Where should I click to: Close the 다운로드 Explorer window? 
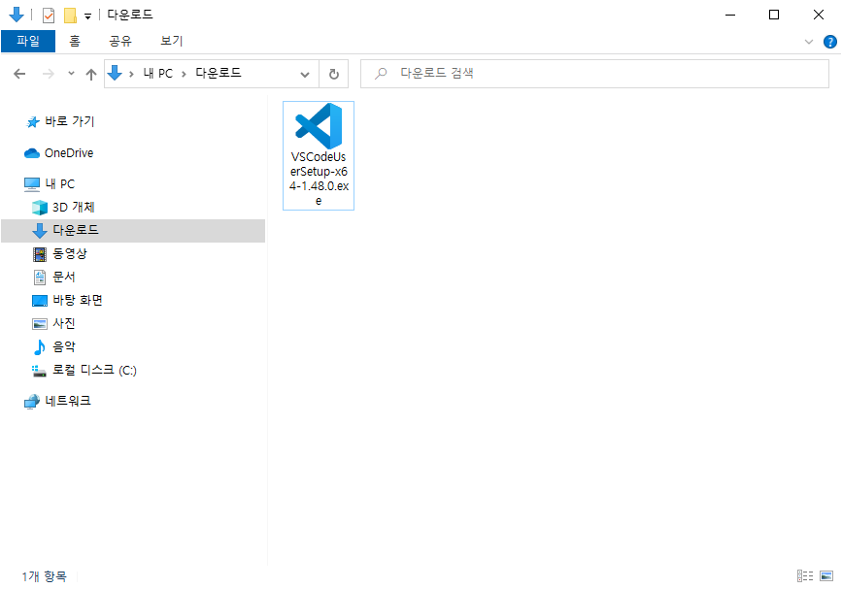819,15
